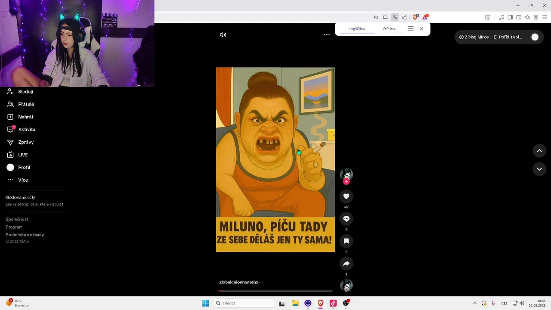Open the video three-dots options menu

click(327, 35)
